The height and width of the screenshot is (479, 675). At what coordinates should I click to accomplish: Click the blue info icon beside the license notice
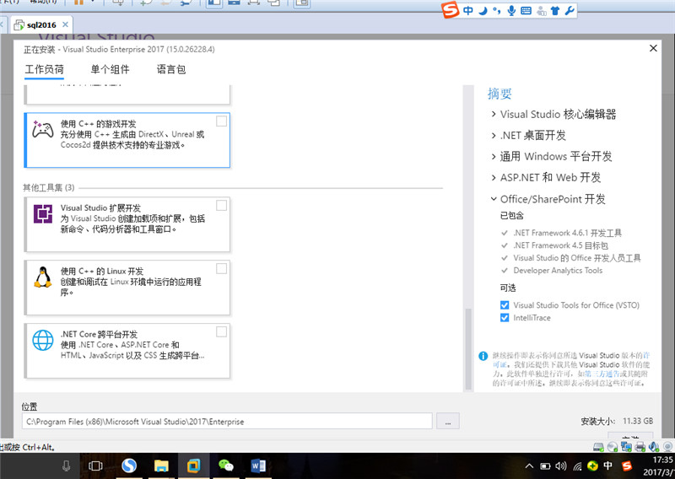tap(483, 356)
